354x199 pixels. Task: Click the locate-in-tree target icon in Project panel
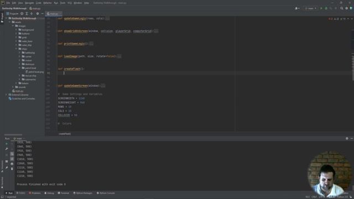[x=22, y=14]
